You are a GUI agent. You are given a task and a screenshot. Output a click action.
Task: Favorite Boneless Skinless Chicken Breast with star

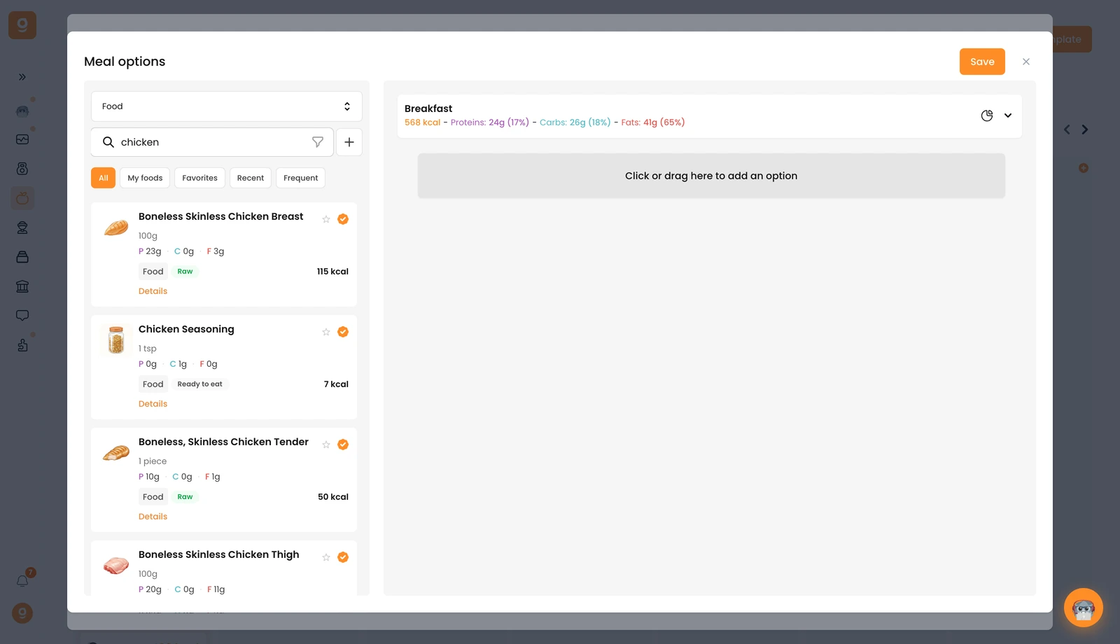click(x=326, y=219)
